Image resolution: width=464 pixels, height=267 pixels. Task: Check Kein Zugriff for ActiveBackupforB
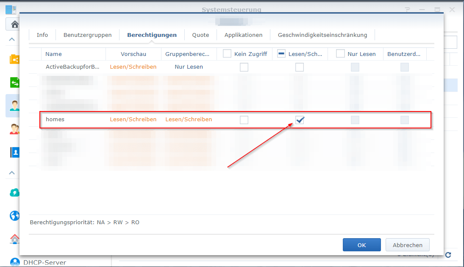[244, 67]
